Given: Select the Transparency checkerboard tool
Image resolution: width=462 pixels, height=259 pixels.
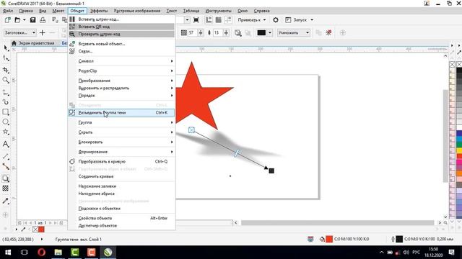Looking at the screenshot, I should [x=6, y=188].
